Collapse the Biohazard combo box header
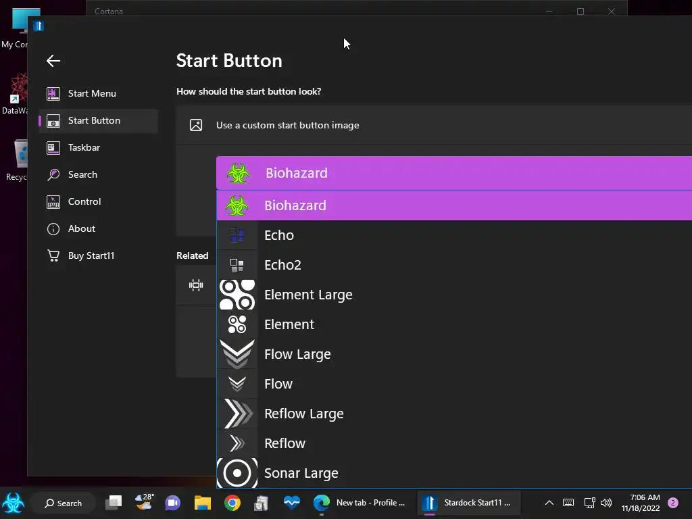692x519 pixels. [x=454, y=173]
